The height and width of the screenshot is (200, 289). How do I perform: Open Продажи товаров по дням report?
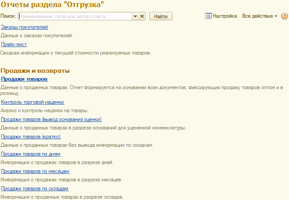(x=31, y=154)
